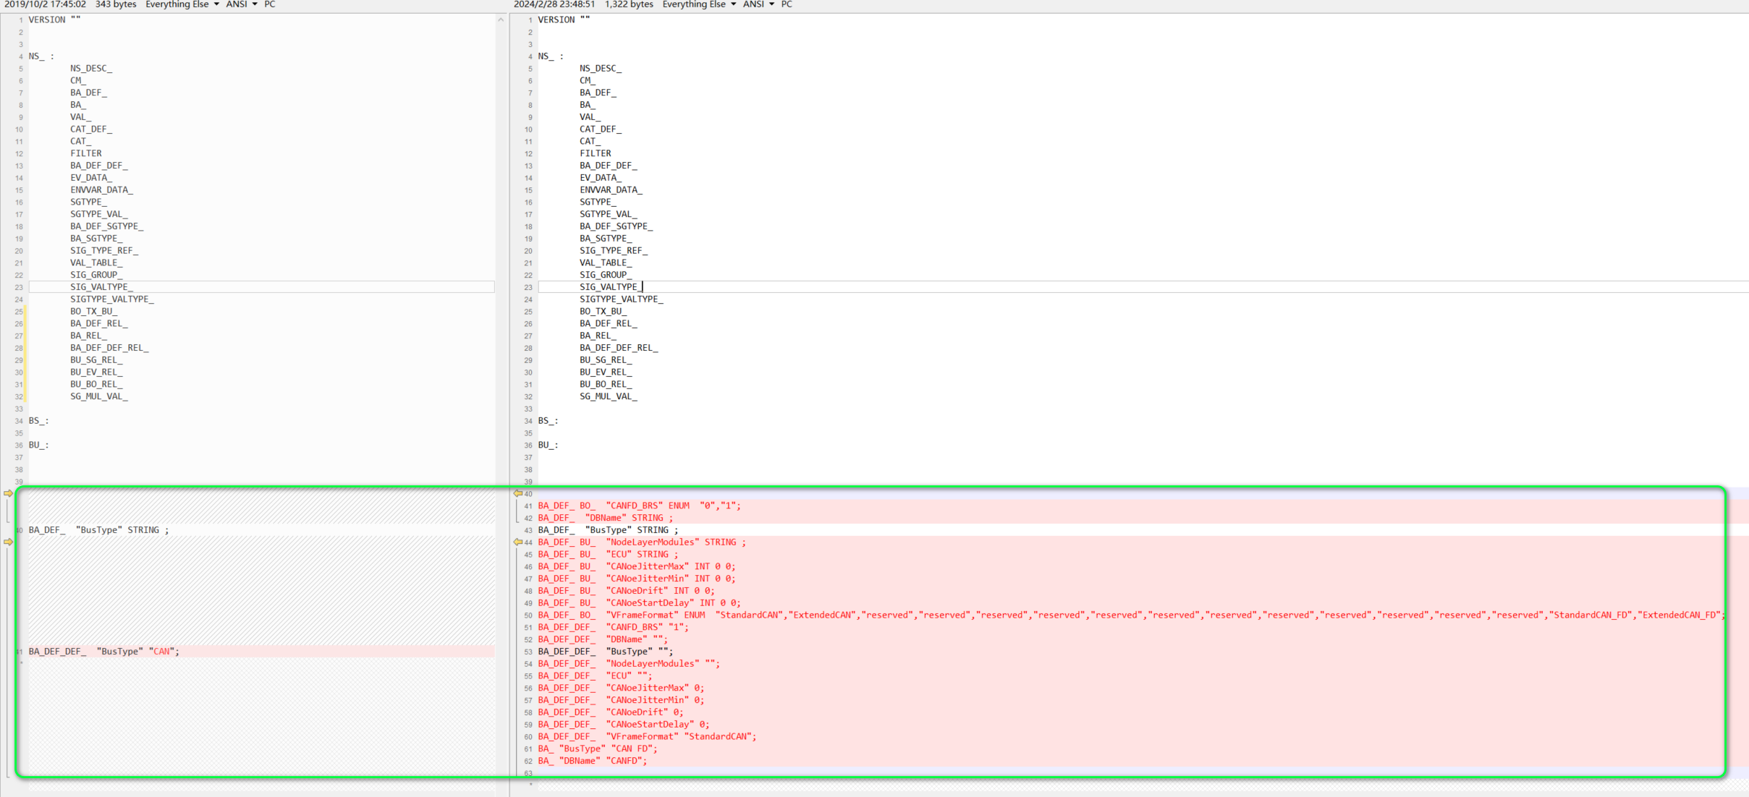Click left pane line ENVVAR_DATA_

[x=102, y=190]
